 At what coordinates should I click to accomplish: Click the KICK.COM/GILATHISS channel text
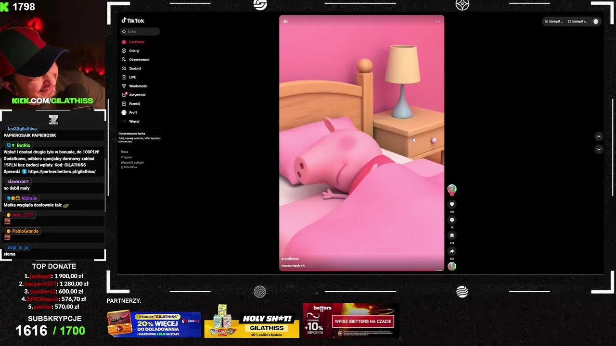click(x=52, y=101)
